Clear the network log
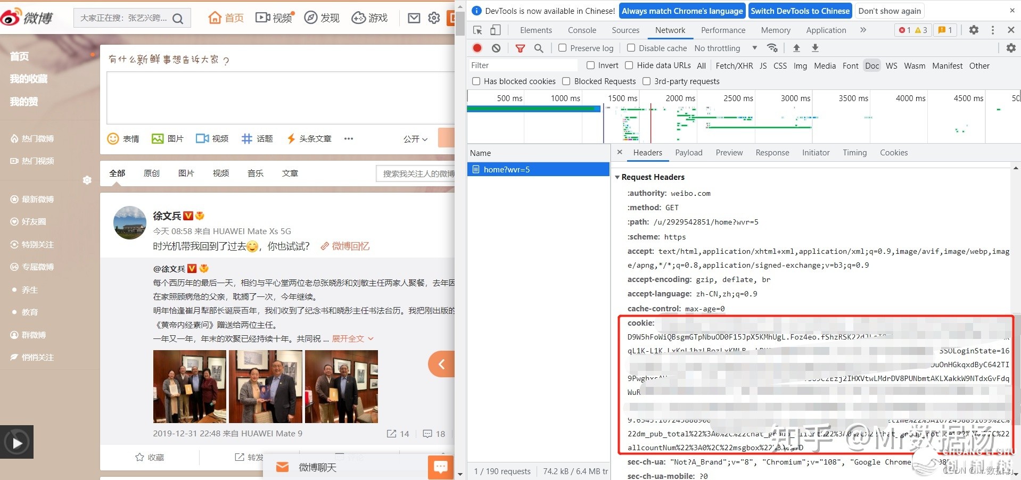 click(496, 48)
